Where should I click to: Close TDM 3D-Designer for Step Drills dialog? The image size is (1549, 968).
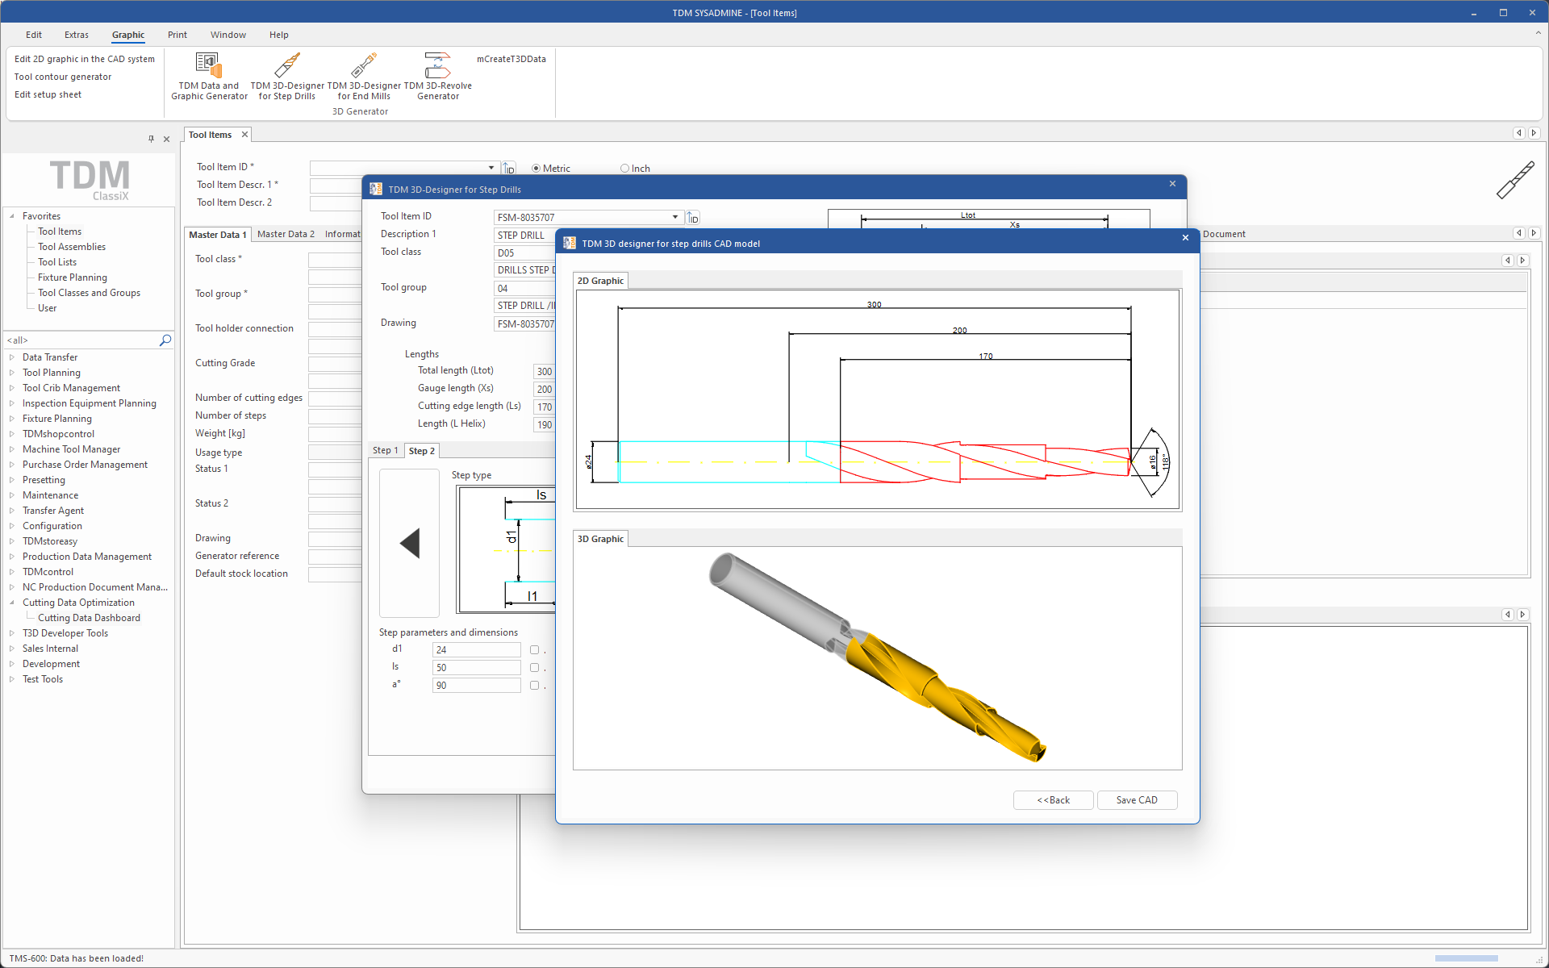[1172, 184]
